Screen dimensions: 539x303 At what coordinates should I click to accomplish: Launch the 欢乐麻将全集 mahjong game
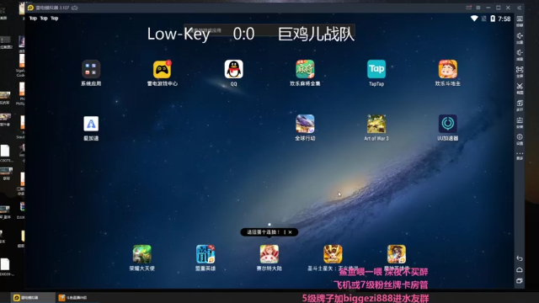click(x=305, y=69)
